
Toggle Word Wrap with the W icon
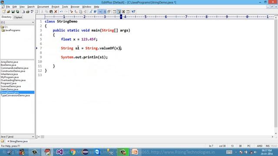pos(95,12)
